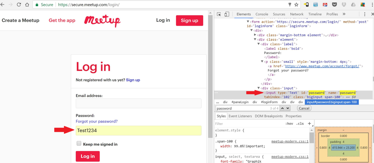Click the Sign up link under Not registered
Viewport: 374px width, 163px height.
tap(133, 80)
